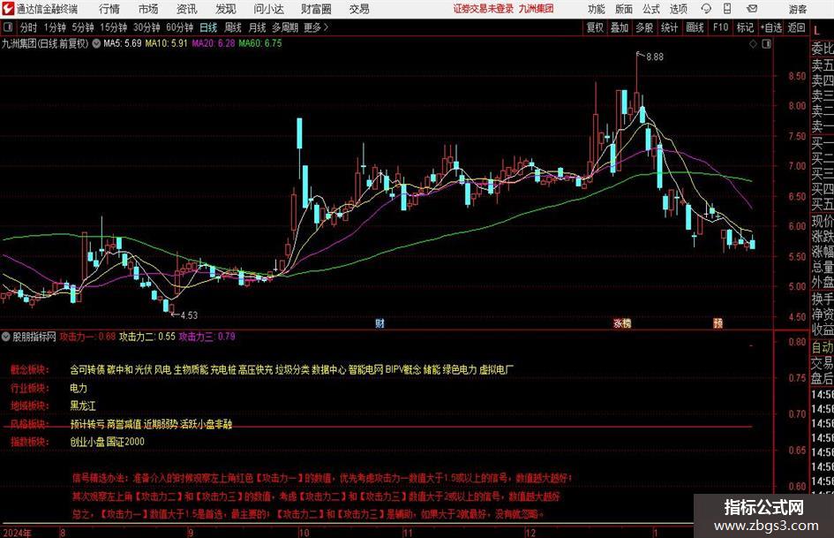The height and width of the screenshot is (538, 834).
Task: Click the 复权 toolbar button
Action: pyautogui.click(x=595, y=27)
